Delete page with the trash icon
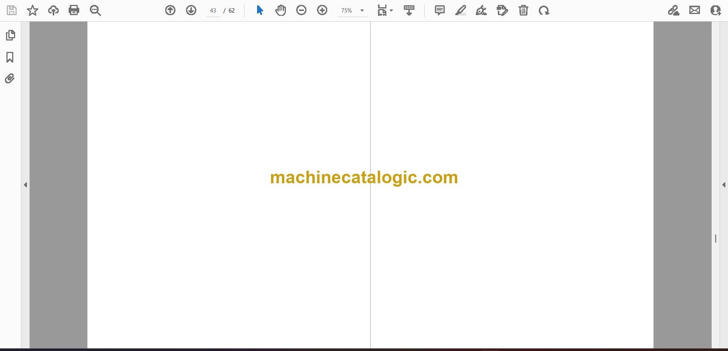 [x=524, y=10]
